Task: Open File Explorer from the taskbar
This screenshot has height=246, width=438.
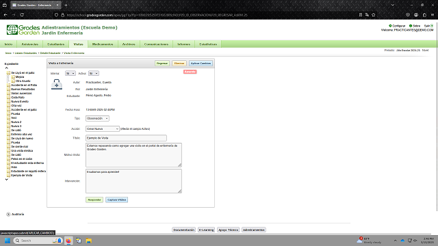Action: (88, 241)
